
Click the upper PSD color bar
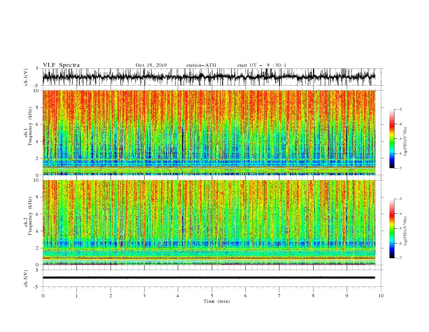392,139
